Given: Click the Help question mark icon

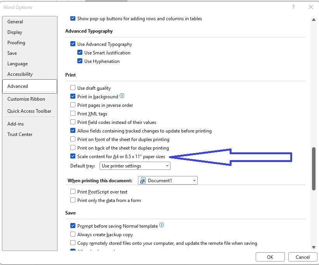Looking at the screenshot, I should [x=293, y=7].
